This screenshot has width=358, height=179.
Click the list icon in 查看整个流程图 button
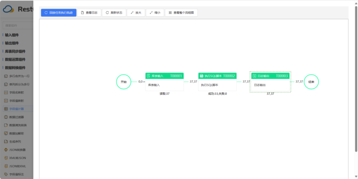170,13
